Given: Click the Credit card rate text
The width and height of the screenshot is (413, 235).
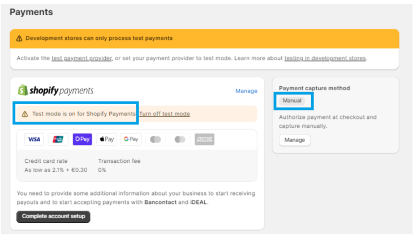Looking at the screenshot, I should click(46, 161).
